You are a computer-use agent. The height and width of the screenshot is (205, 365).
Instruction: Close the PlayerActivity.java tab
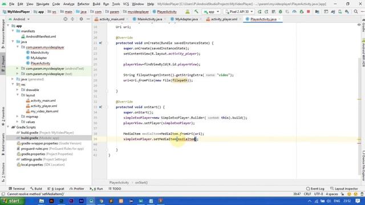(x=279, y=19)
